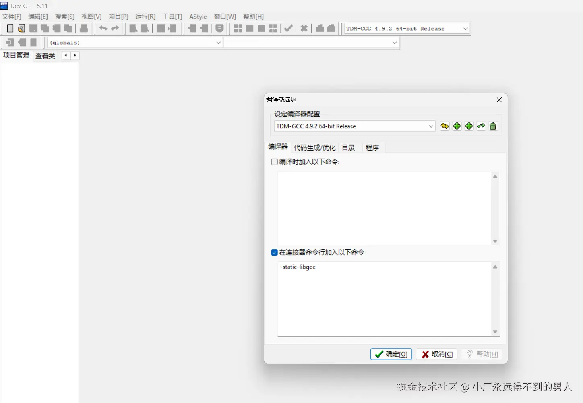
Task: Click compile commands text area
Action: (384, 209)
